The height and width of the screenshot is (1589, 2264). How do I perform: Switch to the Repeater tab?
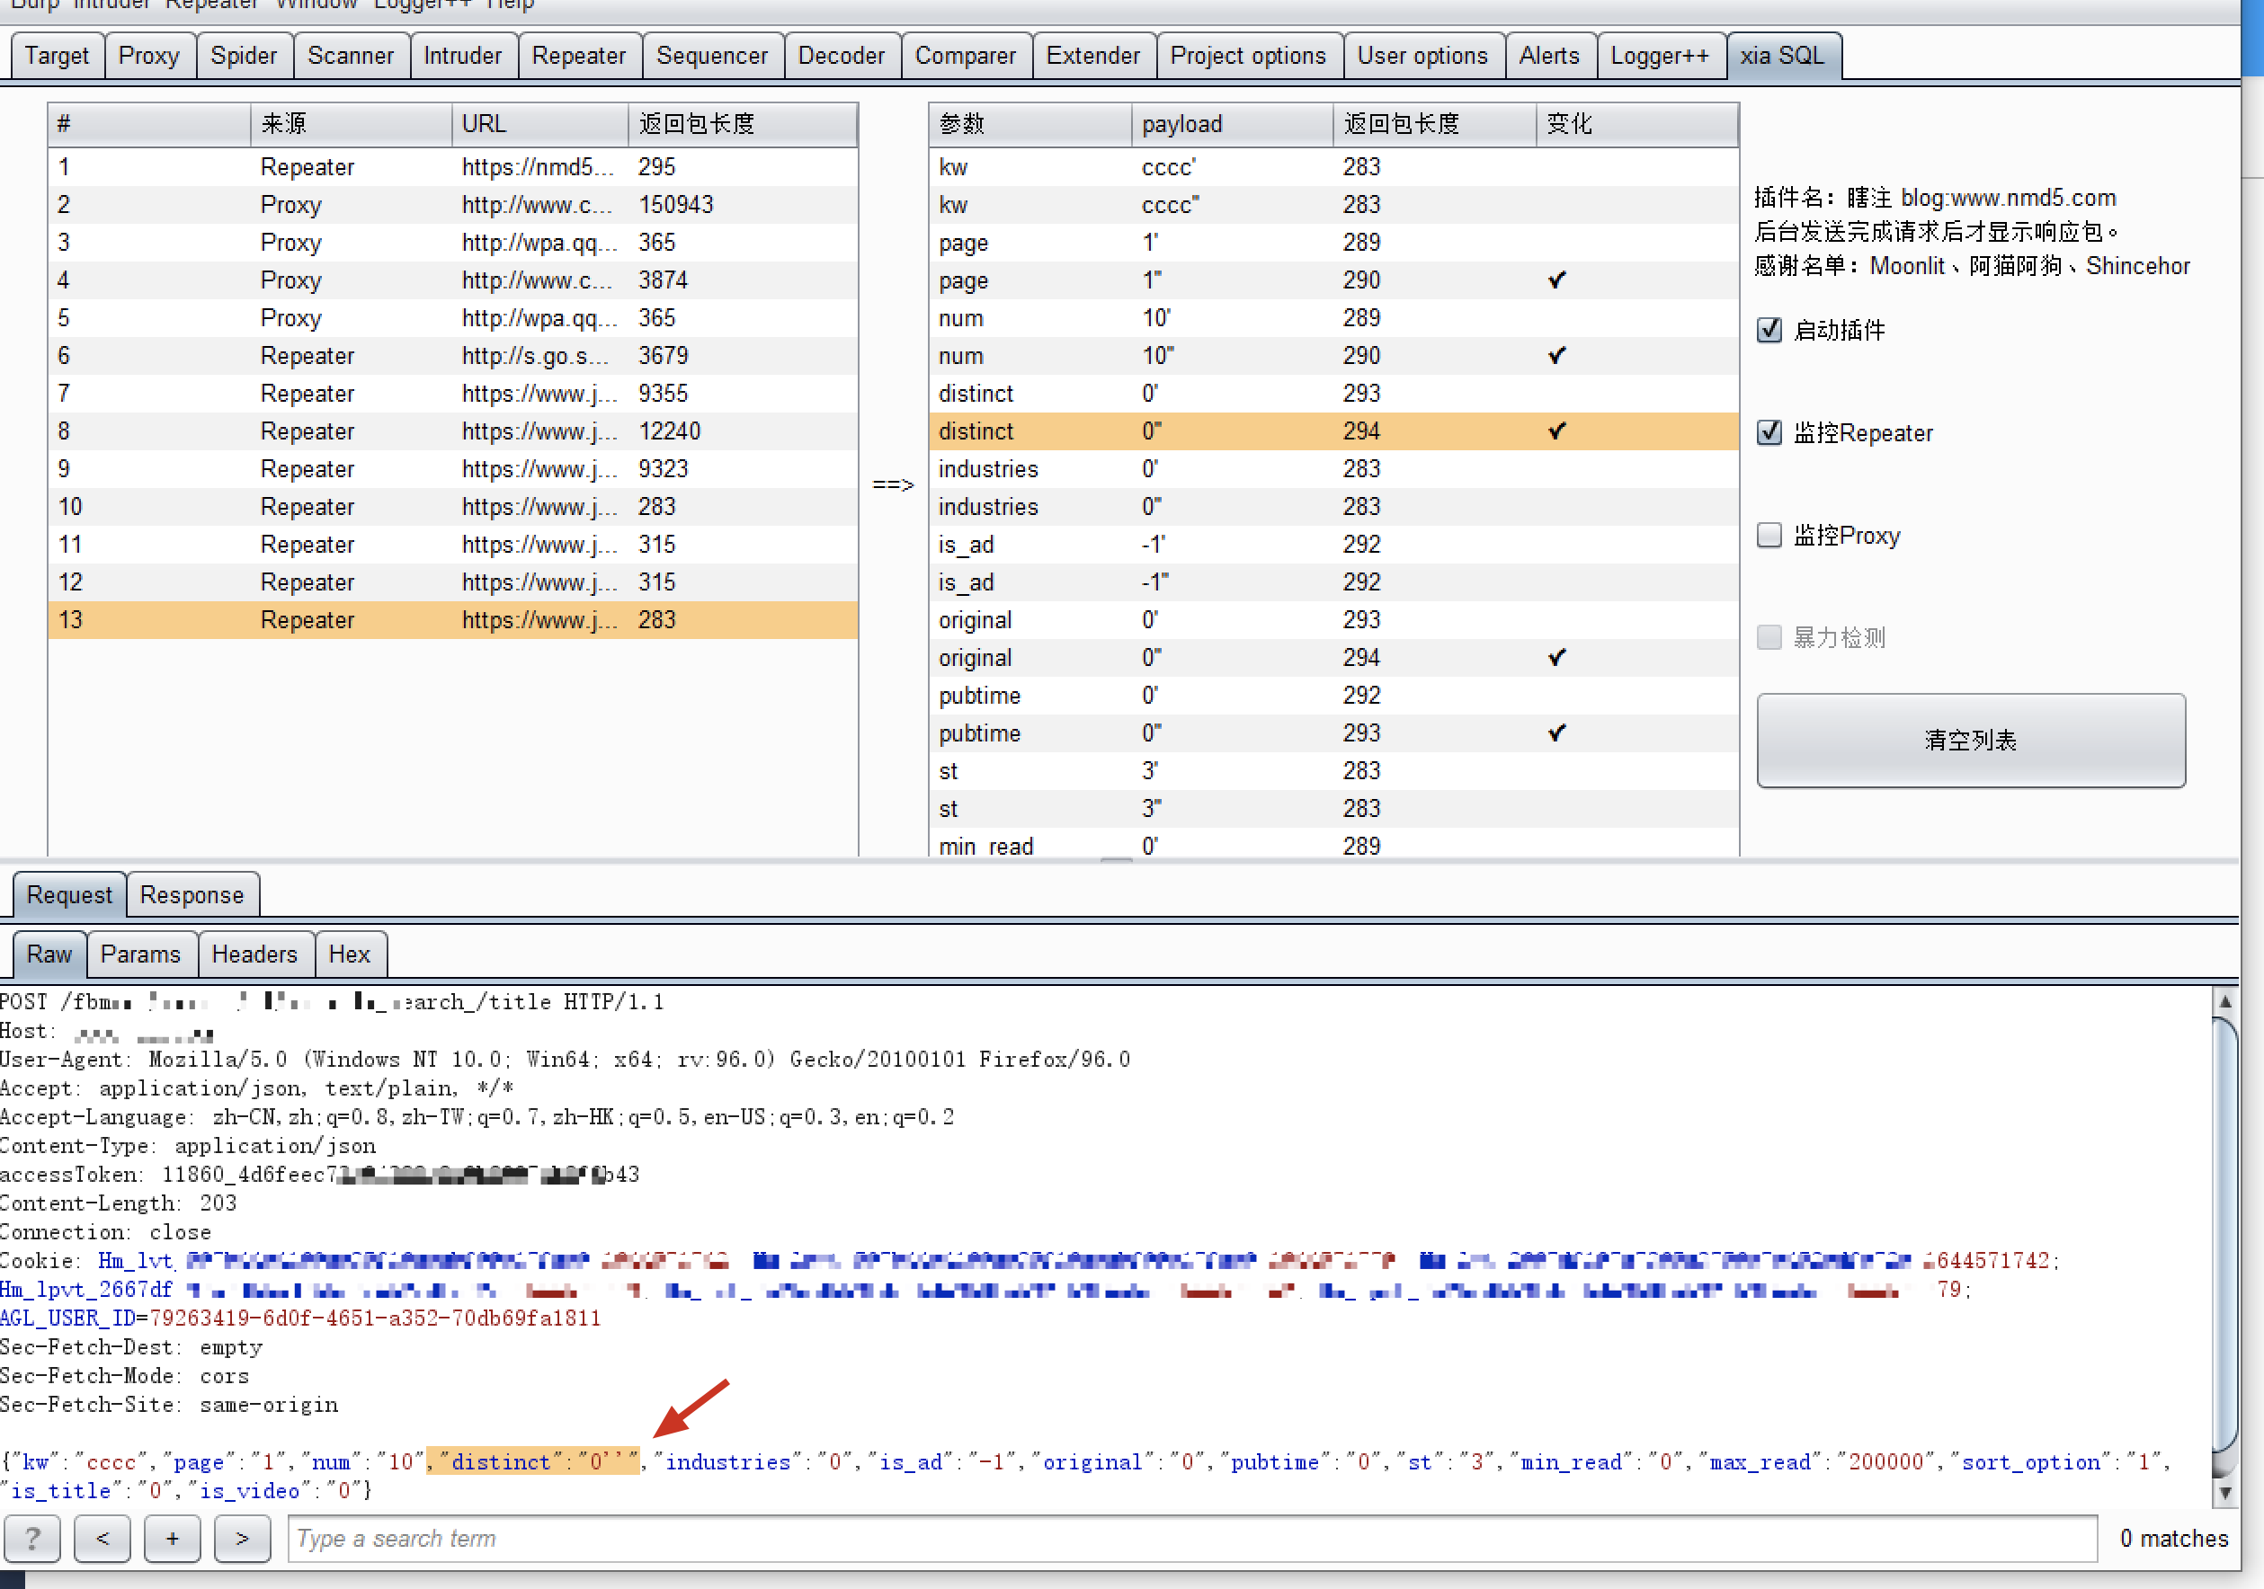point(579,57)
